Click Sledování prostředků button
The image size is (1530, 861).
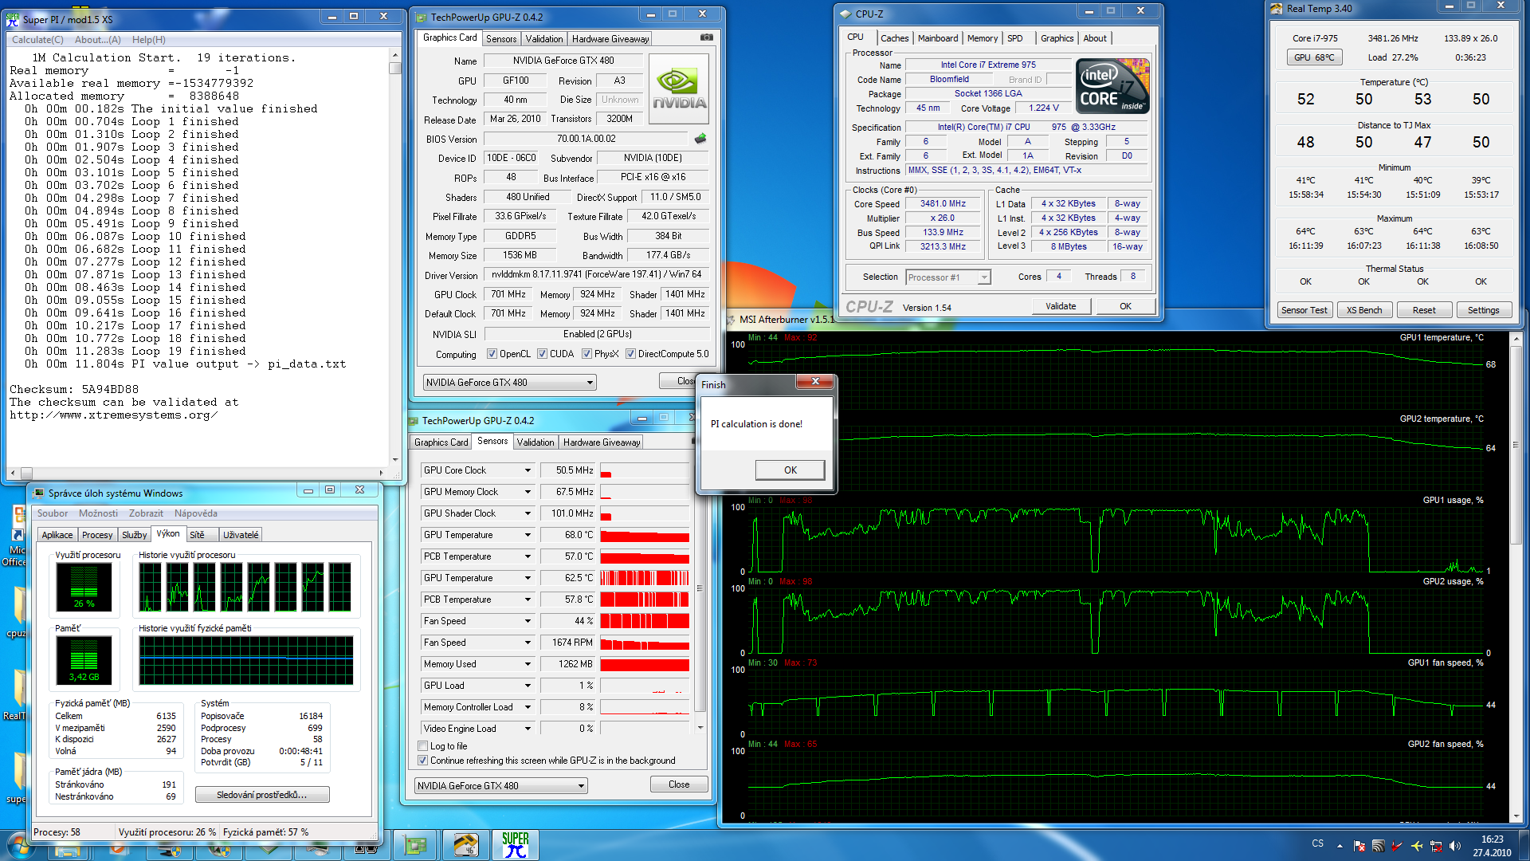click(262, 795)
